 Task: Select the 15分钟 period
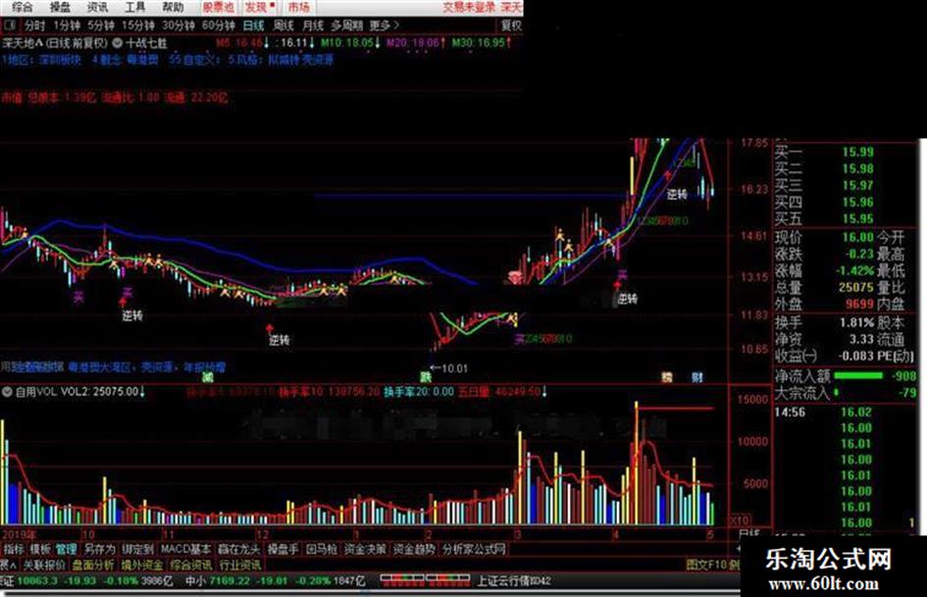(x=138, y=25)
